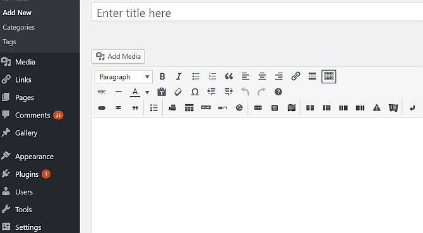Viewport: 423px width, 233px height.
Task: Click the list shortcode icon in third row
Action: [154, 108]
